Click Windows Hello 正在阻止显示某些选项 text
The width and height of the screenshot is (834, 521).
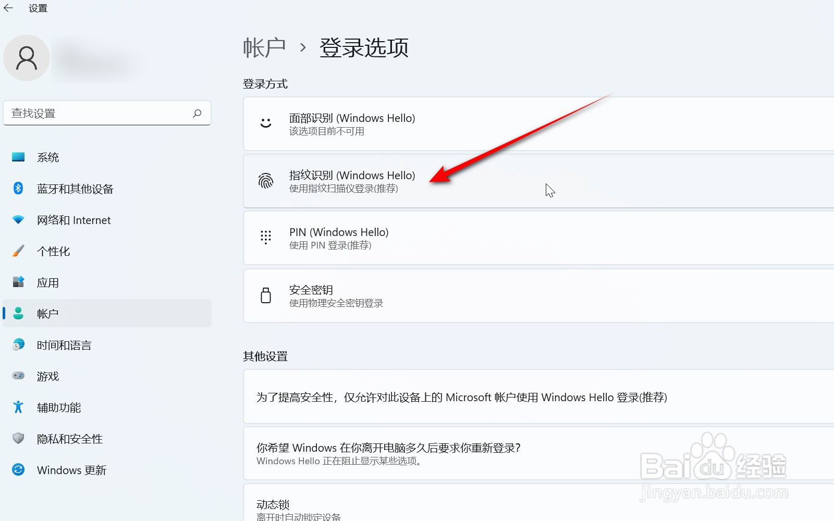click(339, 461)
